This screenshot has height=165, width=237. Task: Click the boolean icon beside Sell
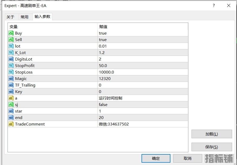11,39
